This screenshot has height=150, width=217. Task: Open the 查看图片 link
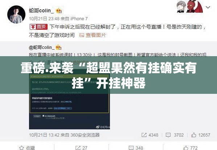pyautogui.click(x=96, y=35)
